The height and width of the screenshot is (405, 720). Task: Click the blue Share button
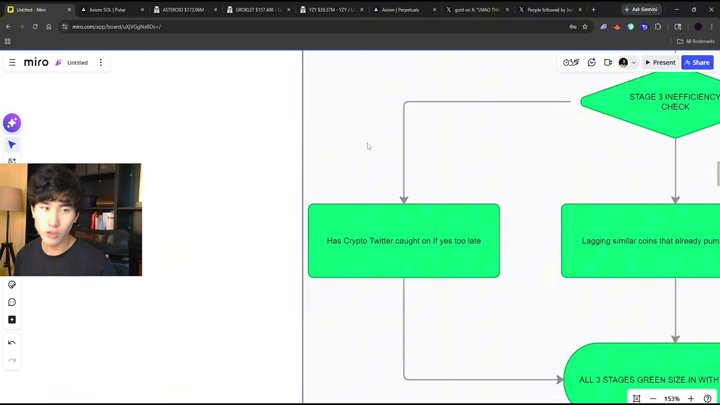click(697, 63)
